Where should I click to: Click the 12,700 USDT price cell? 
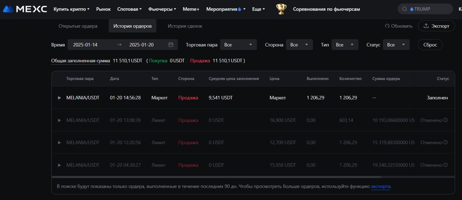283,142
